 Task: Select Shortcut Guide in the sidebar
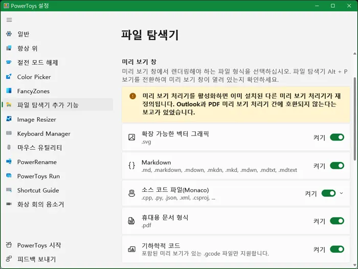click(x=57, y=190)
